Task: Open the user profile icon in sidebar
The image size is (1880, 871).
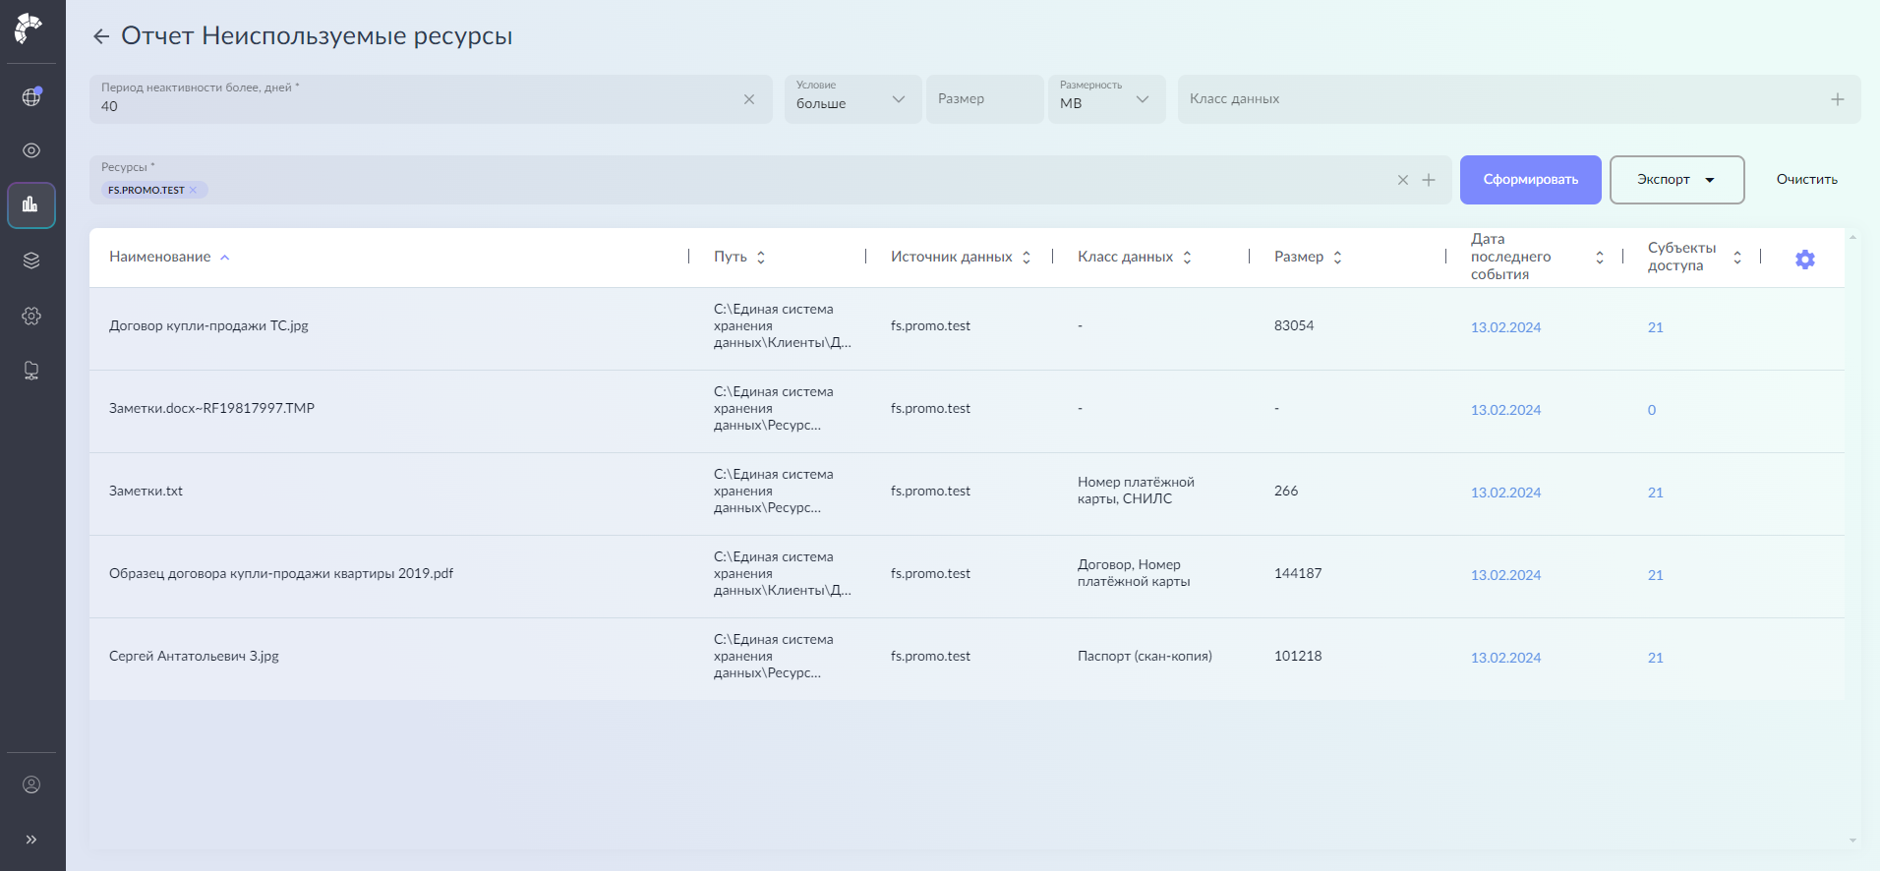Action: point(31,784)
